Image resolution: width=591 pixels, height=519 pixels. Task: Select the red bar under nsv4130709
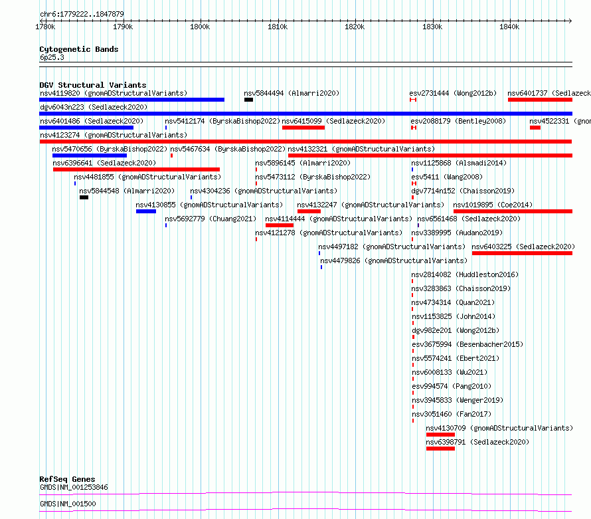click(x=441, y=435)
